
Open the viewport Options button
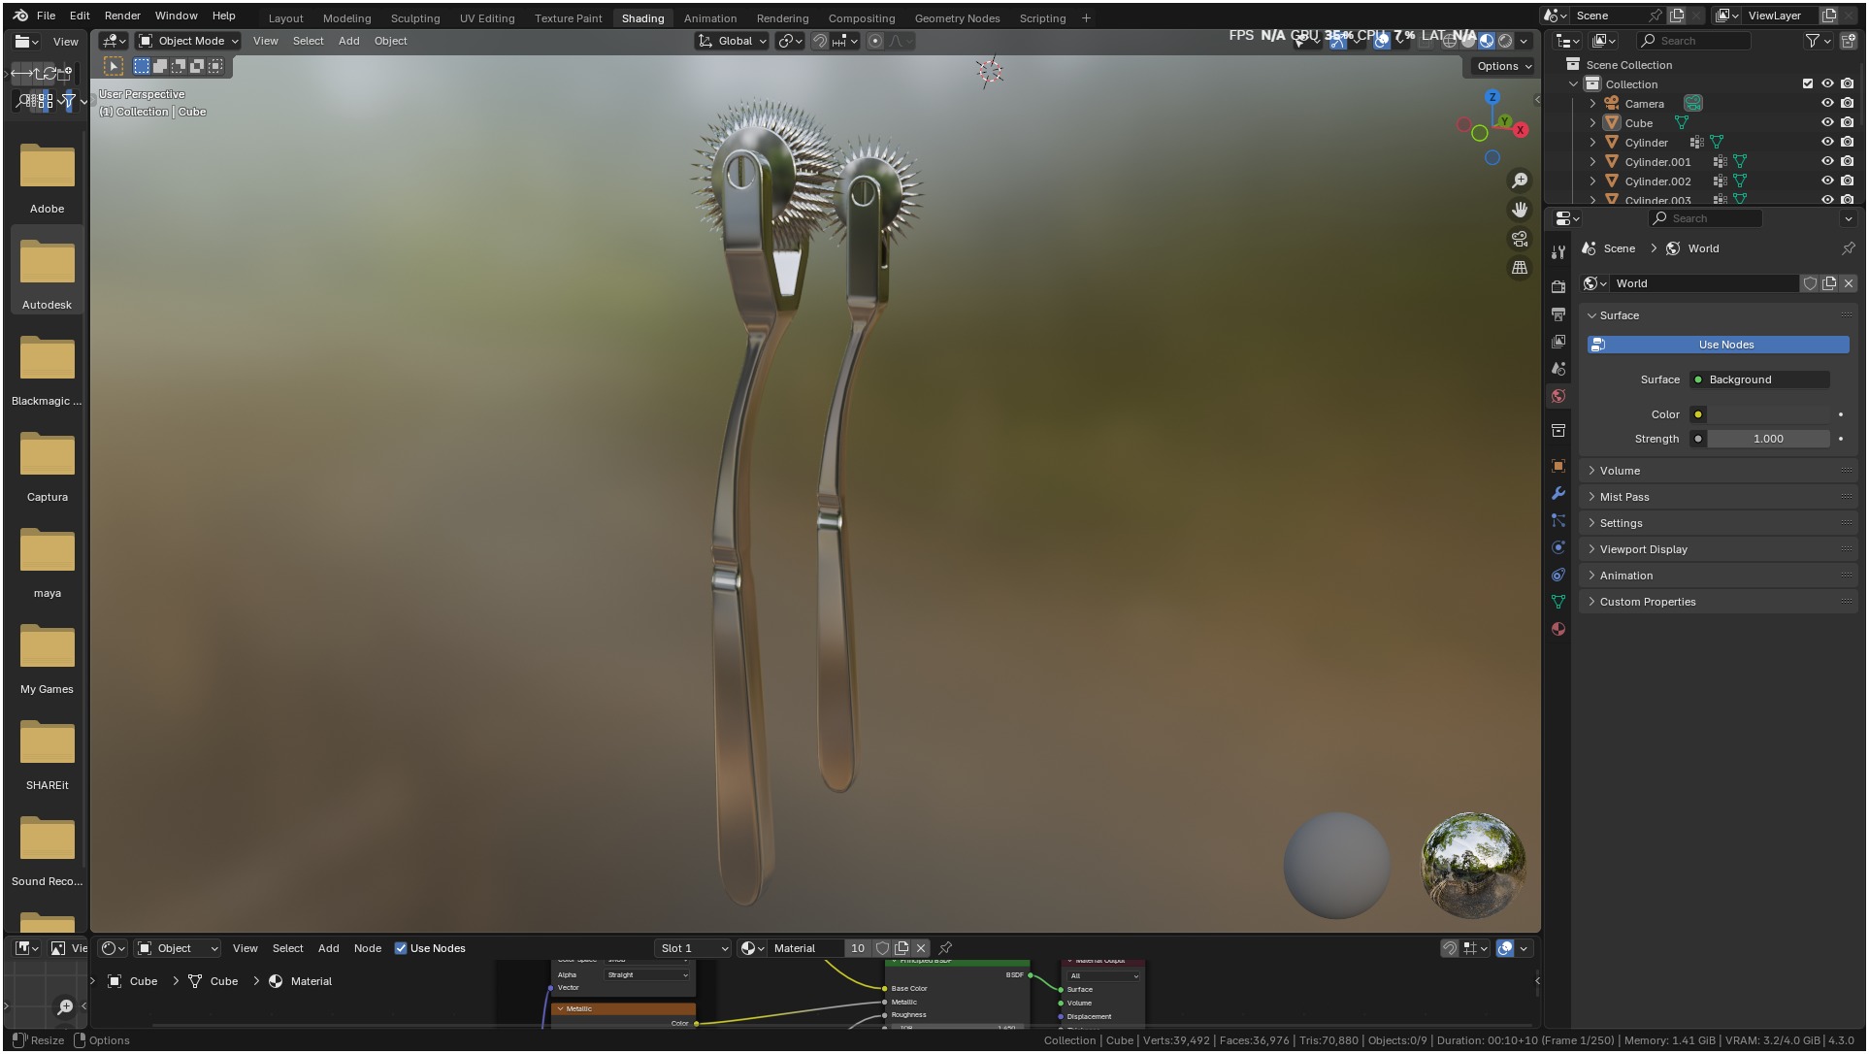pyautogui.click(x=1503, y=66)
